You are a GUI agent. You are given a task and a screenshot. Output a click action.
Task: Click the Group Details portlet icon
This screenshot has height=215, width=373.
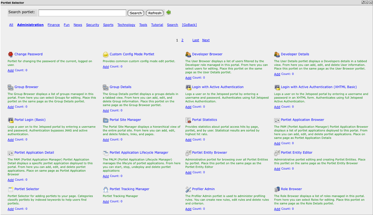coord(106,87)
